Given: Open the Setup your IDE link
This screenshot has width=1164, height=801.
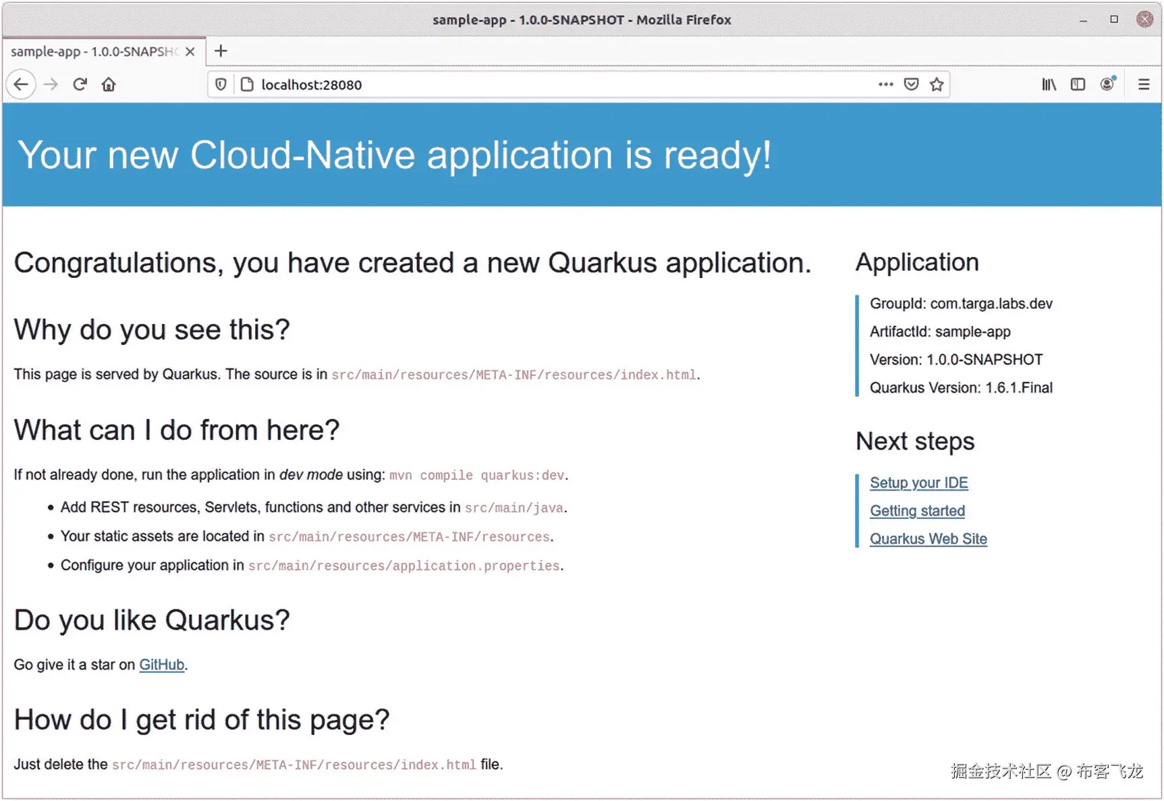Looking at the screenshot, I should click(x=918, y=483).
